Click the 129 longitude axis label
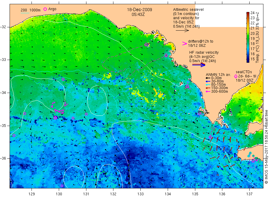This screenshot has height=198, width=270. [32, 194]
